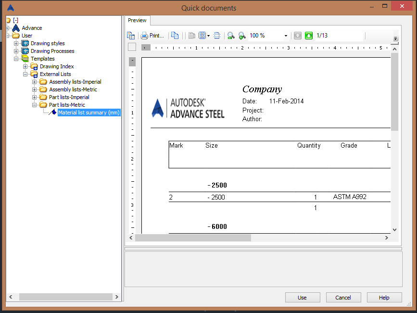This screenshot has height=313, width=417.
Task: Click the root [-] tree item
Action: pos(16,20)
